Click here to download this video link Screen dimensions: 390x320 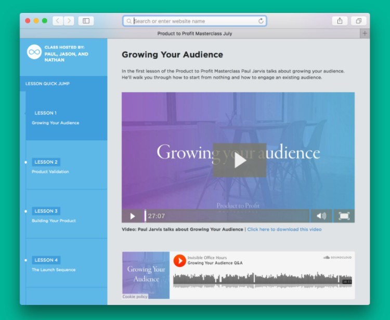(x=284, y=229)
